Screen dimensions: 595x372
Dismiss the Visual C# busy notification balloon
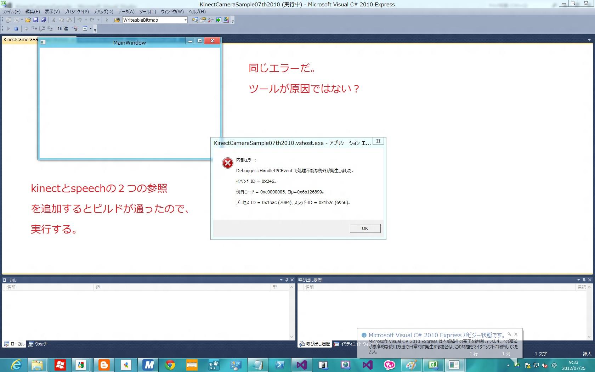click(x=516, y=334)
